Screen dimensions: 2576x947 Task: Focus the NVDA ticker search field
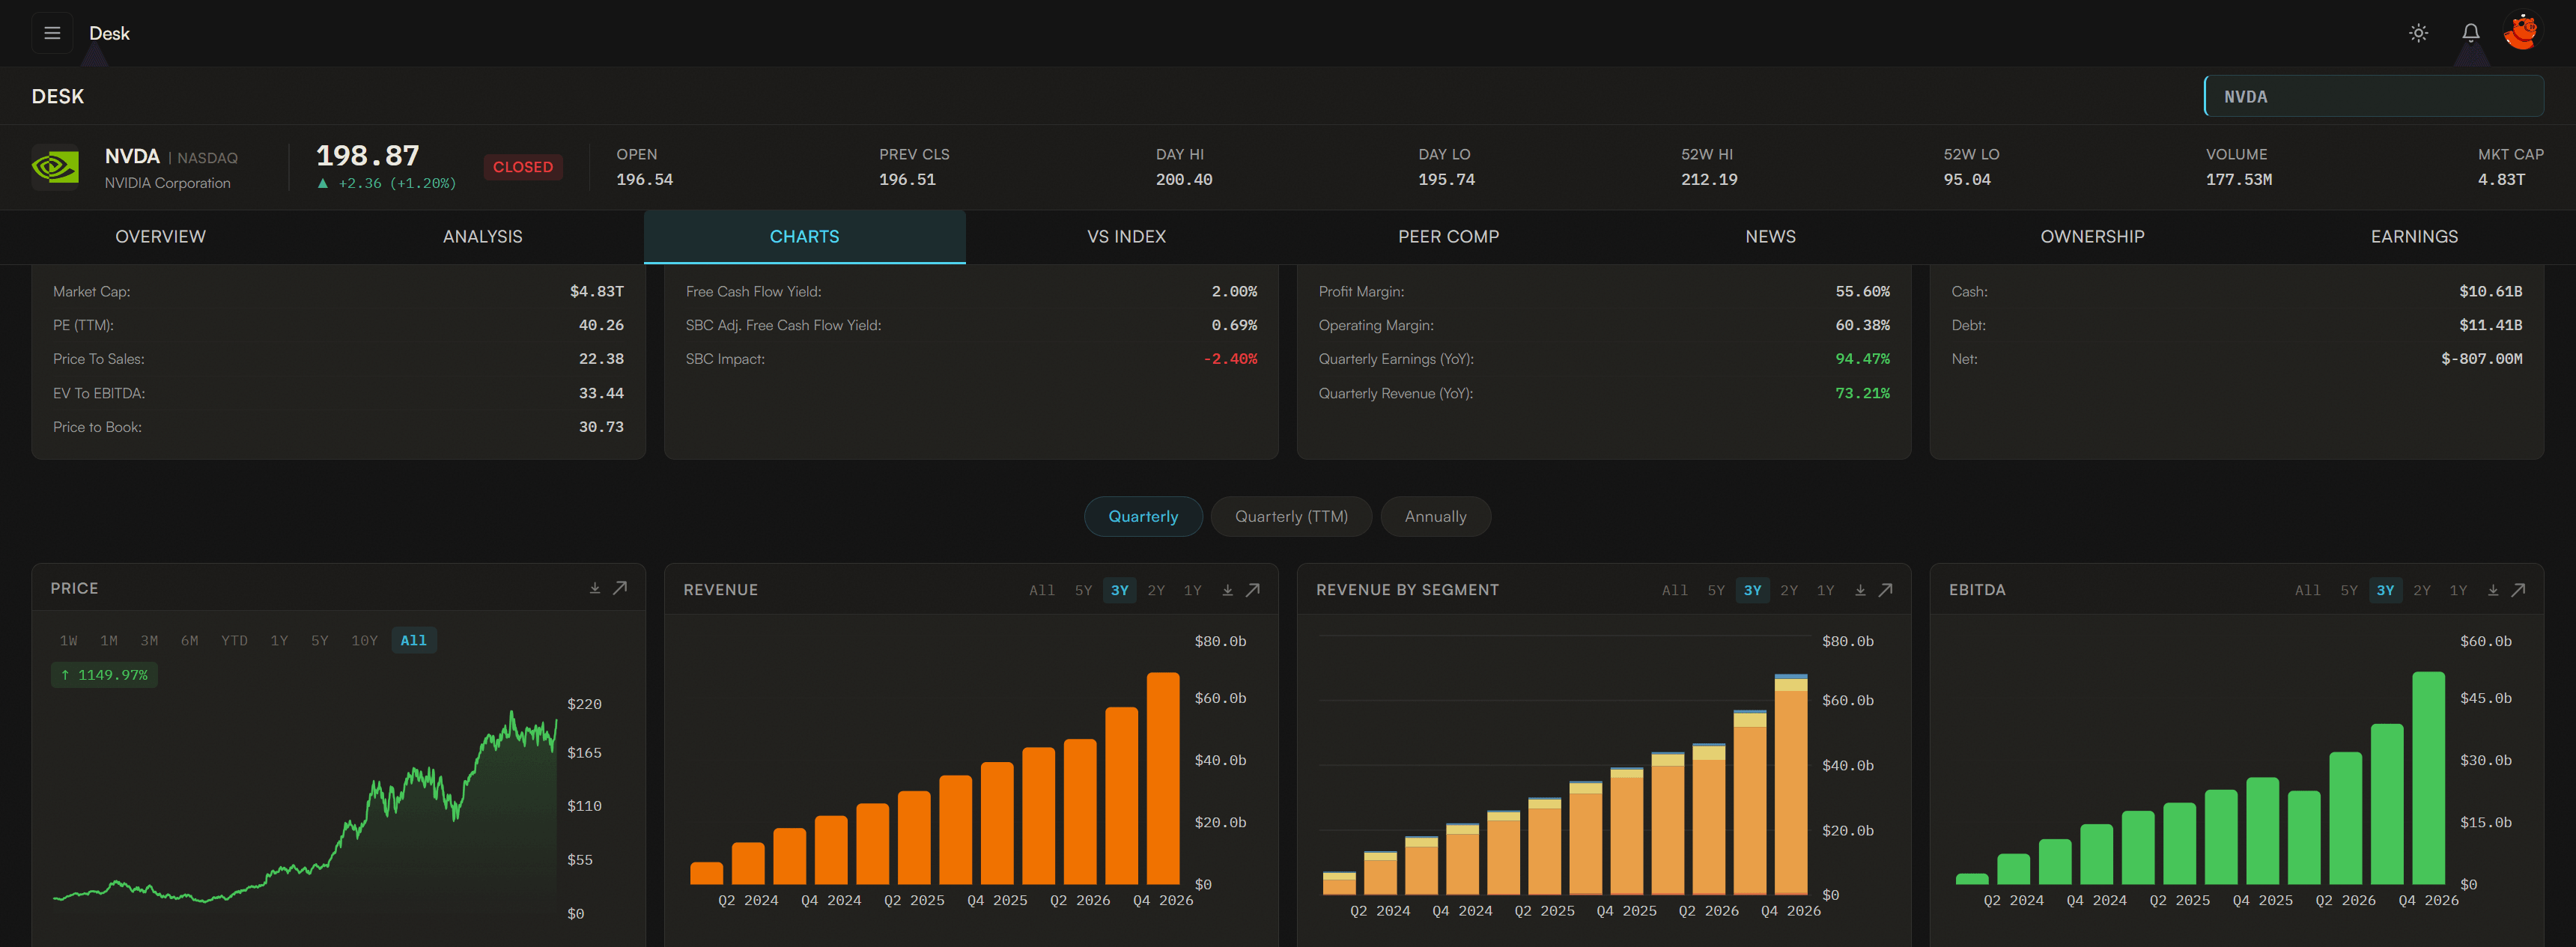pos(2373,97)
